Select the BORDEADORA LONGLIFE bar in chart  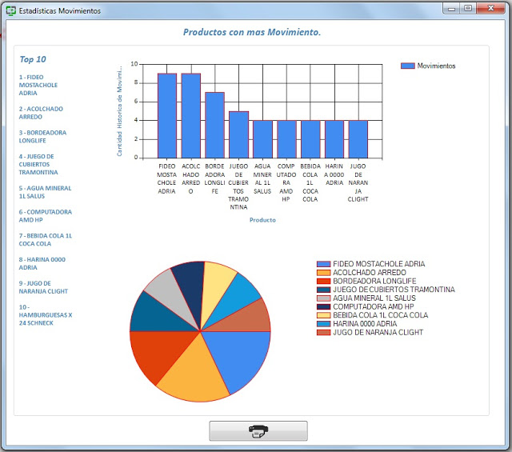(214, 125)
